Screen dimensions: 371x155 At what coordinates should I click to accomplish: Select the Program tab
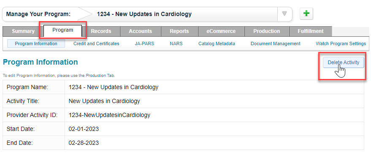tap(63, 30)
